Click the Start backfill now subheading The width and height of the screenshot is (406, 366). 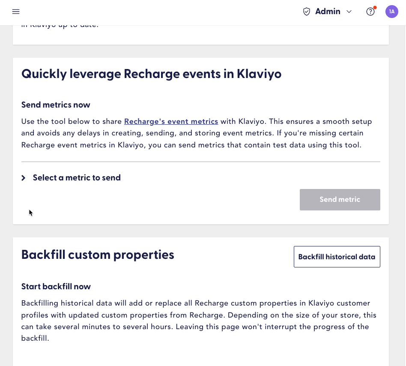pos(56,286)
